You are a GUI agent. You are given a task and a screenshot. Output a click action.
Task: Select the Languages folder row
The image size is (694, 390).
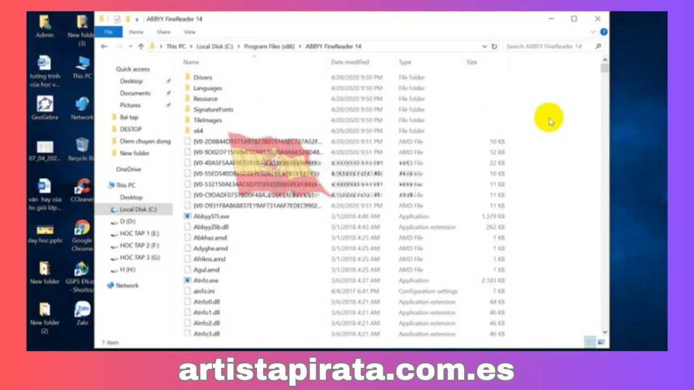coord(207,88)
